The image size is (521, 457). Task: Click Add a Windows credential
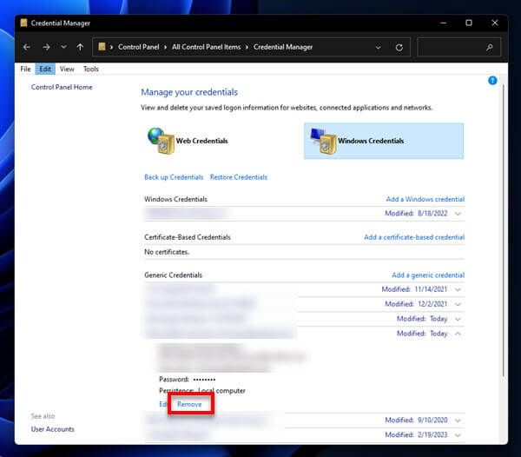click(x=425, y=199)
